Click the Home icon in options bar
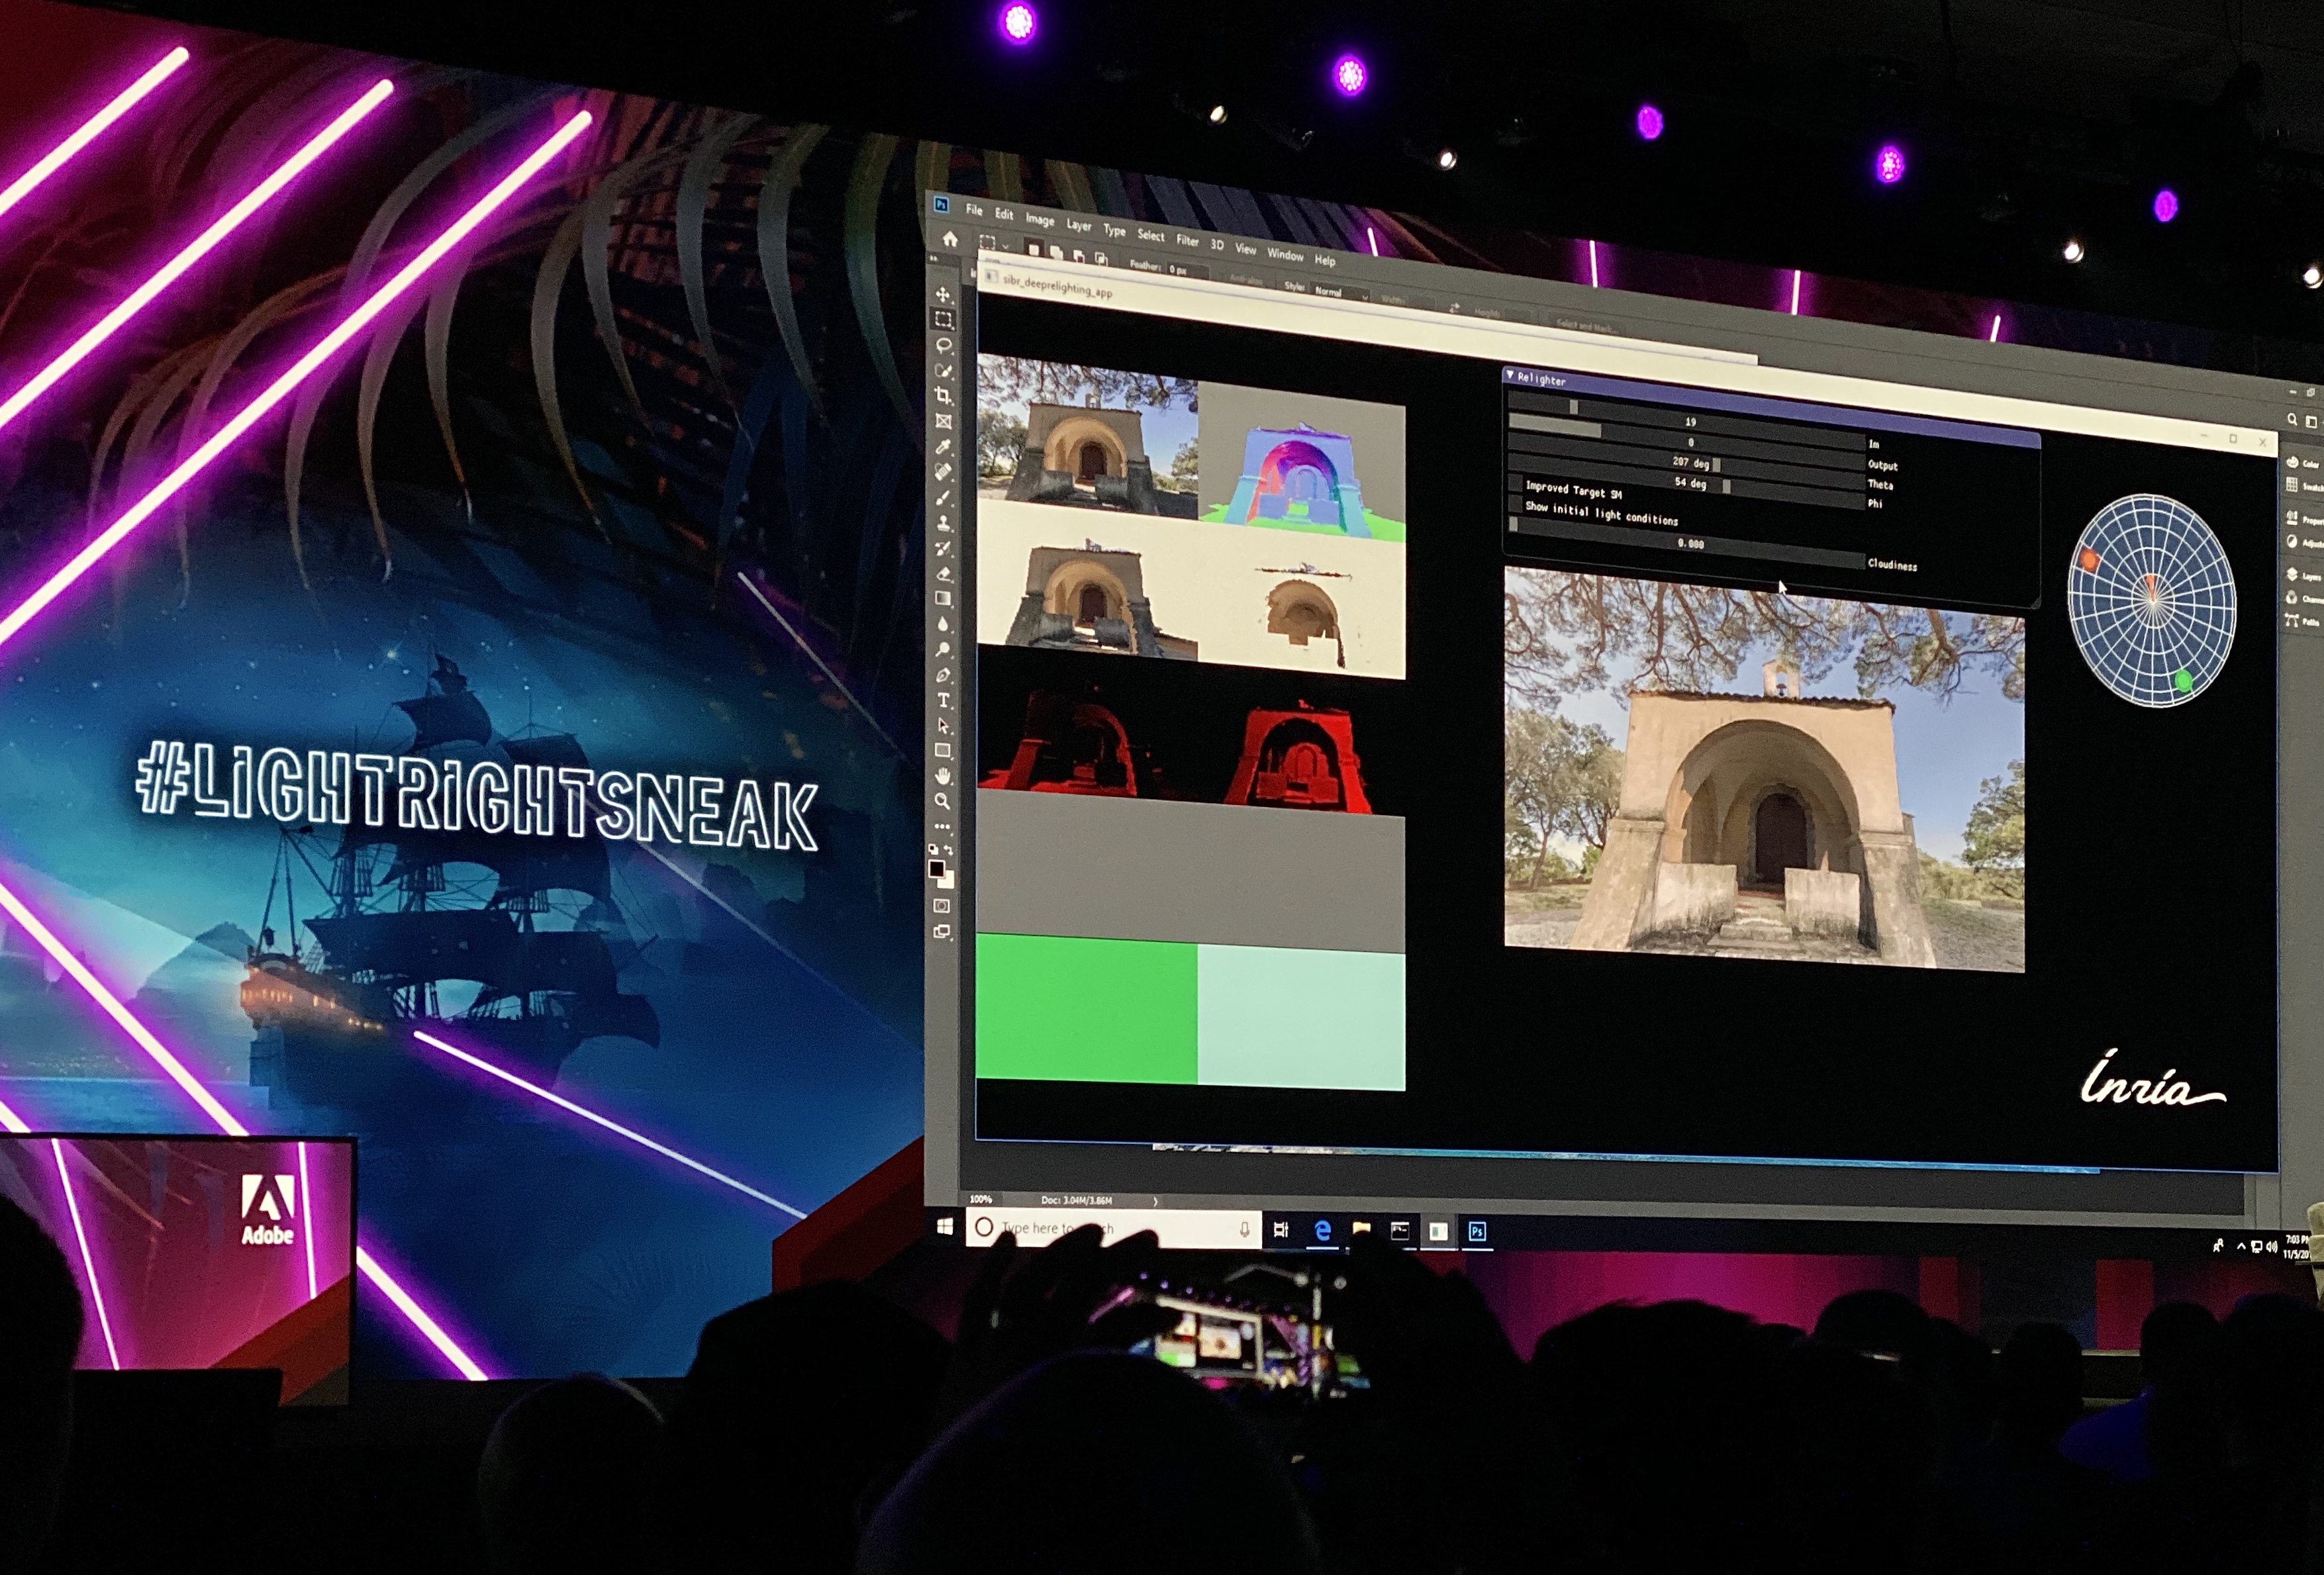 [x=950, y=239]
